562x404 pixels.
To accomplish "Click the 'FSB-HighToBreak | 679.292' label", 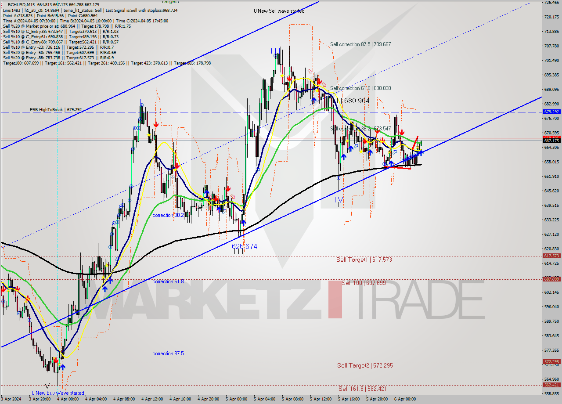I will (56, 109).
